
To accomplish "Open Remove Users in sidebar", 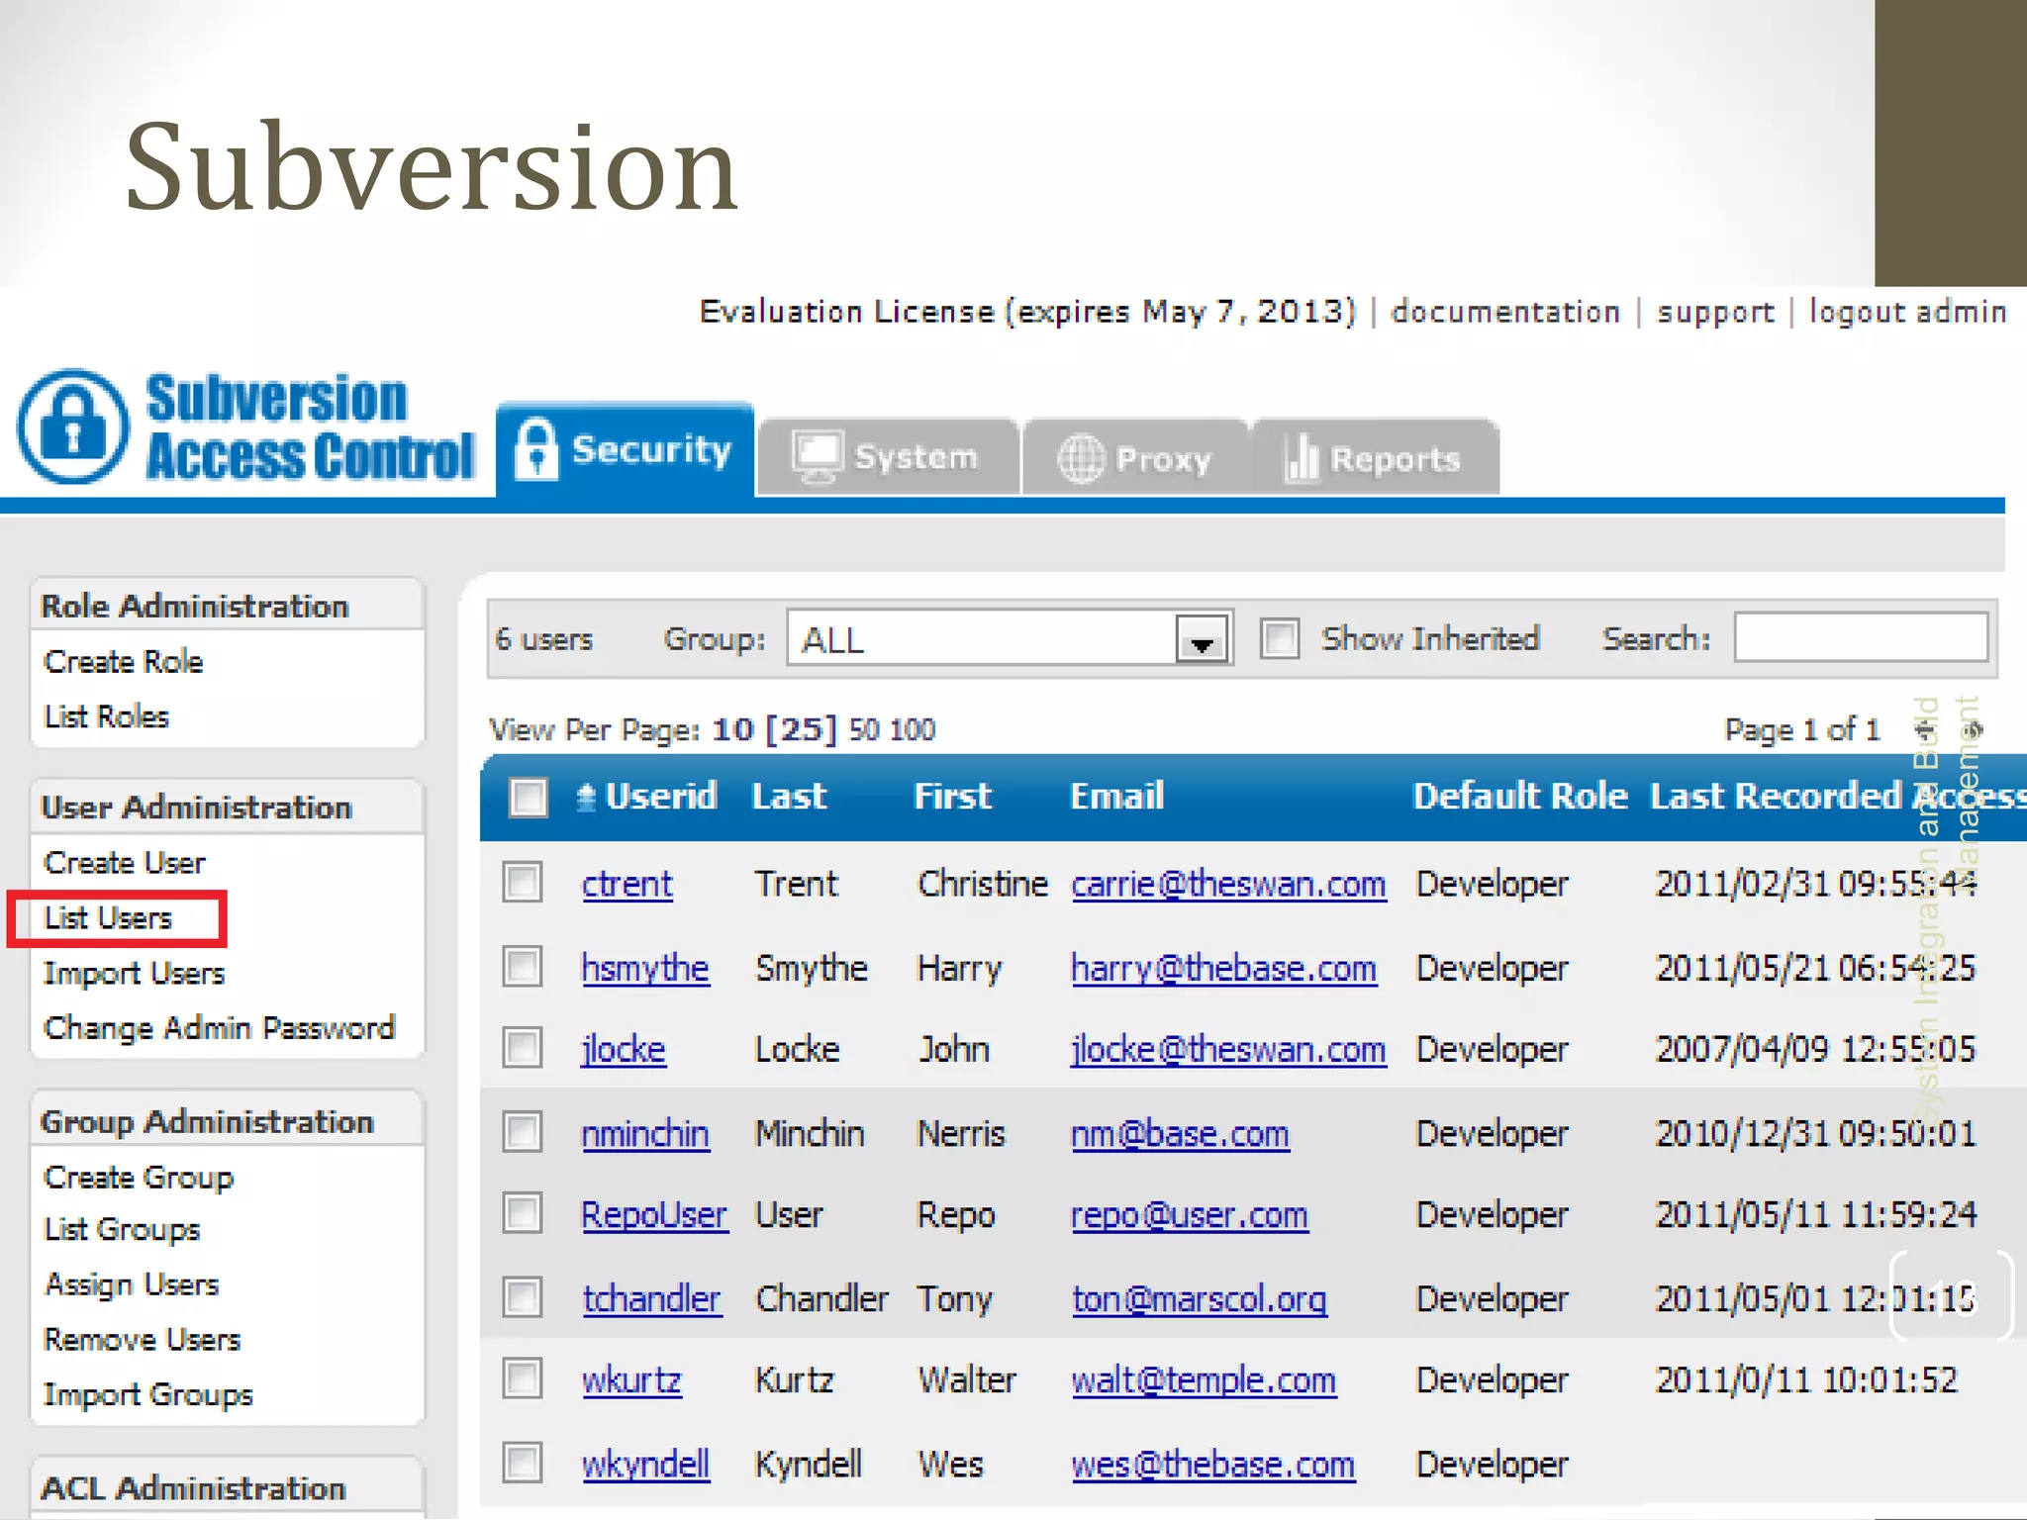I will (143, 1340).
